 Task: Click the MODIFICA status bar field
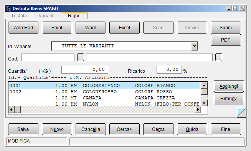point(37,141)
